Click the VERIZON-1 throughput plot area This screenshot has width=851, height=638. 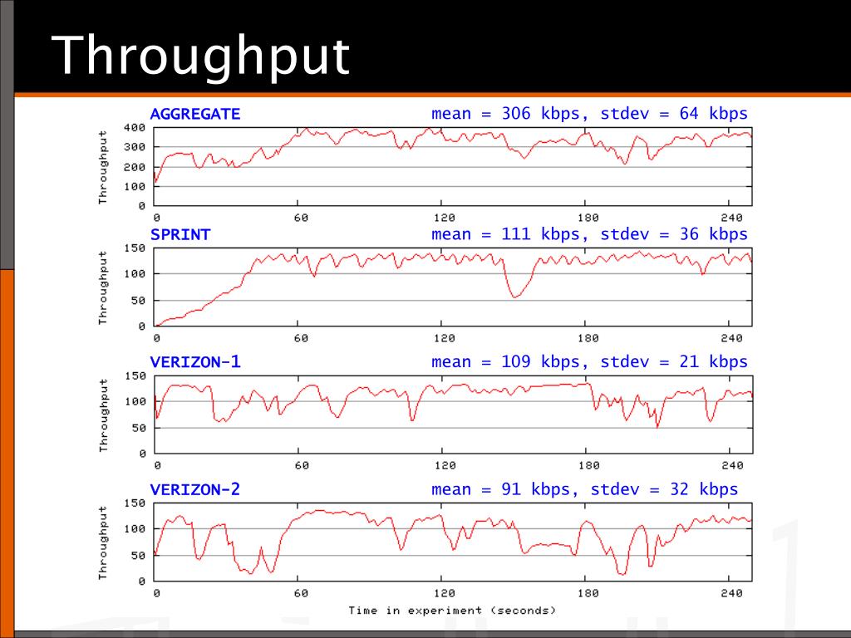tap(453, 415)
